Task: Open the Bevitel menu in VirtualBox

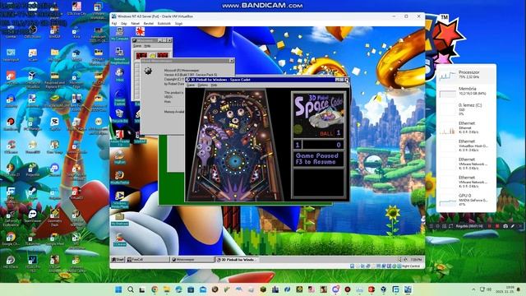Action: point(148,24)
